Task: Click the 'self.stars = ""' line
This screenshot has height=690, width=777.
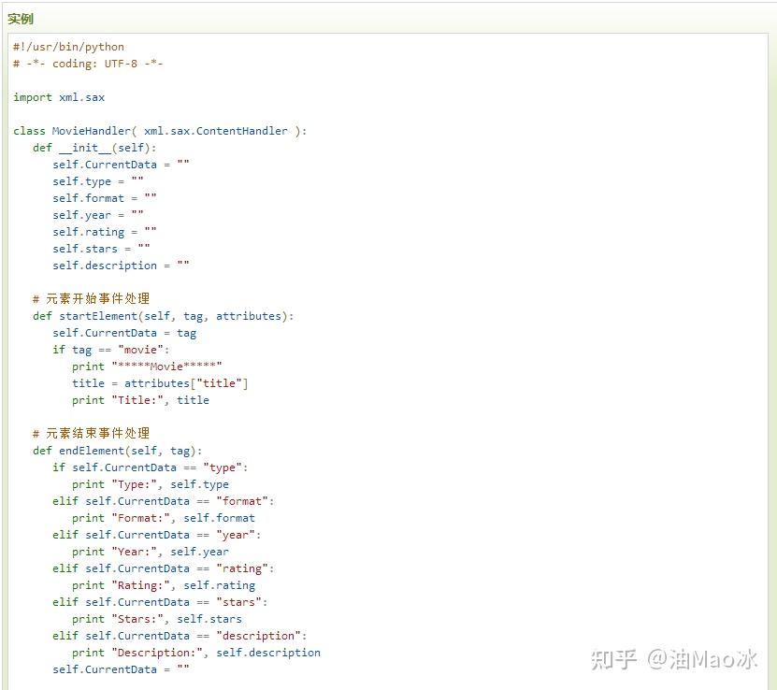Action: 101,249
